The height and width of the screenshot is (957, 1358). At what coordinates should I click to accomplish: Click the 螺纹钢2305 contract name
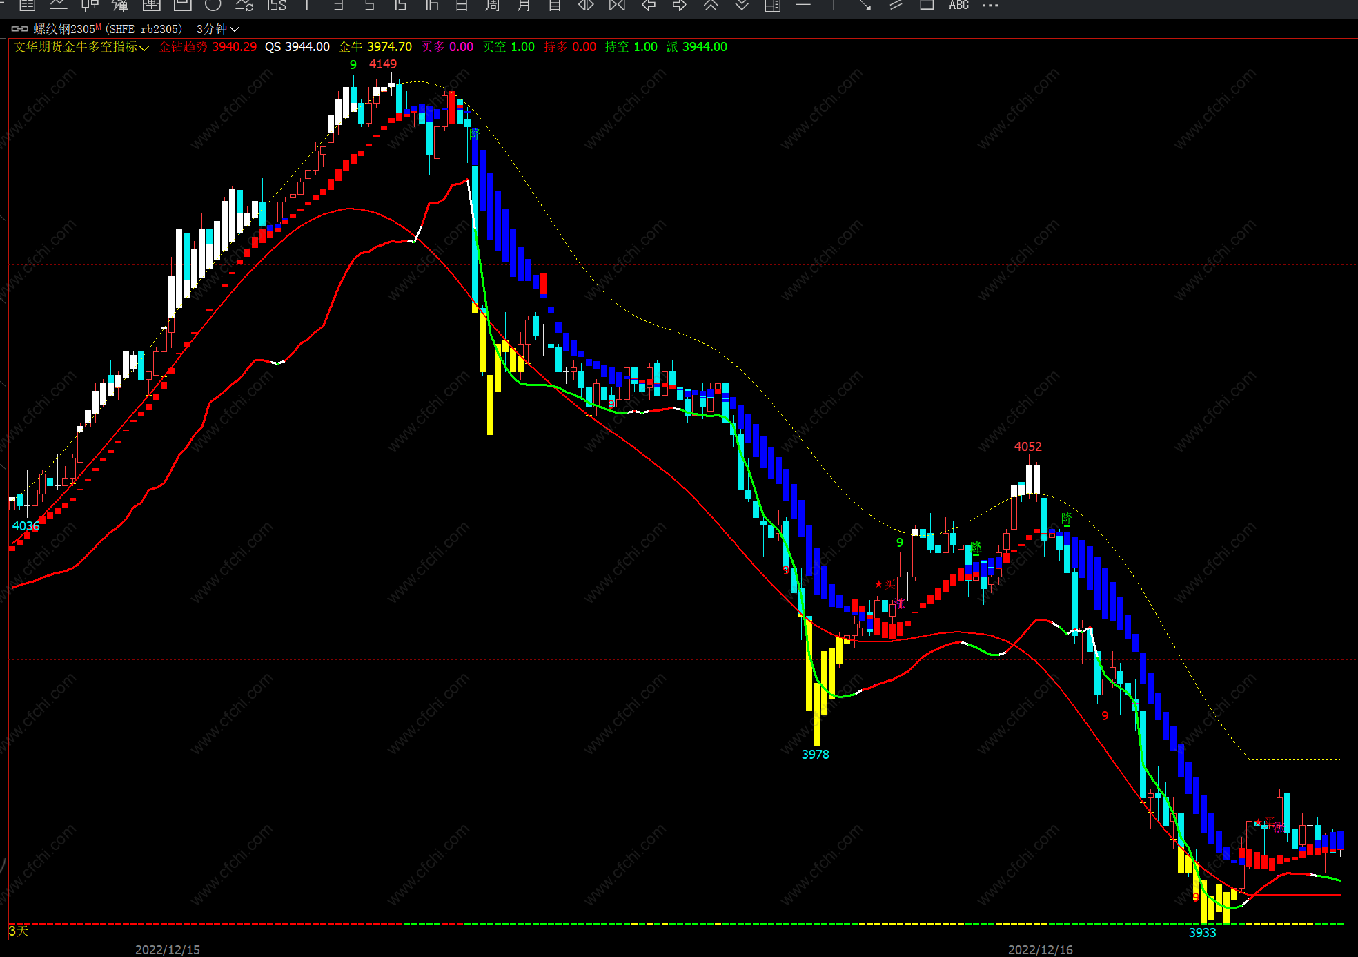(x=64, y=29)
